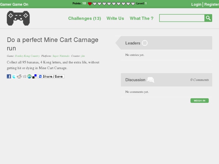Click the challenge title 'Do a perfect Mine Cart Carnage run'

click(x=53, y=44)
